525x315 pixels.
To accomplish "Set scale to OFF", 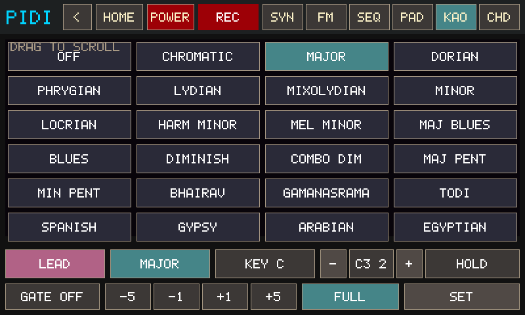I will (70, 56).
